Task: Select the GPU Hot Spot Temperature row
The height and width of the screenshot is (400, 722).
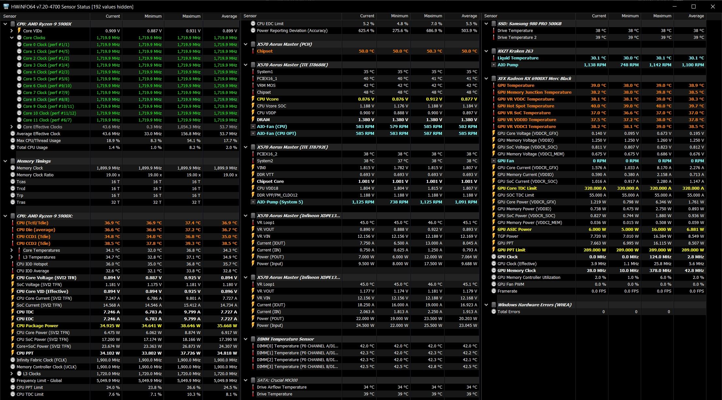Action: click(525, 106)
